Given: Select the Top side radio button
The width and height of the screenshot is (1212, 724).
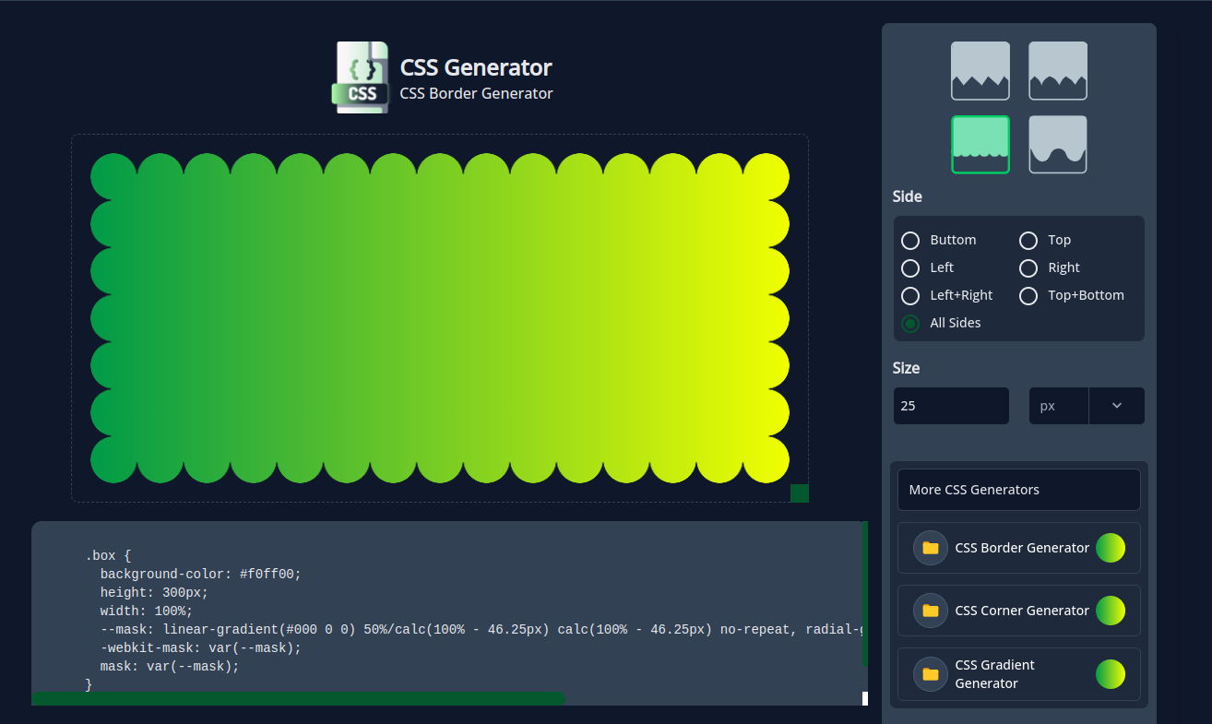Looking at the screenshot, I should click(1028, 241).
